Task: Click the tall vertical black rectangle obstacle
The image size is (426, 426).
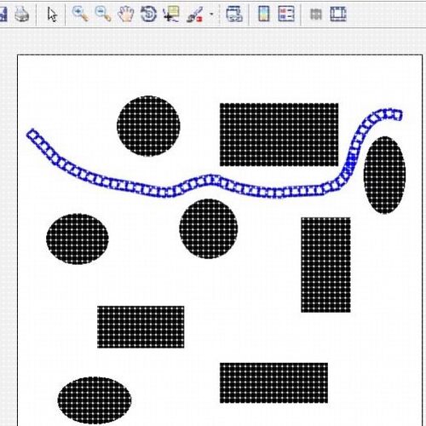Action: click(325, 265)
